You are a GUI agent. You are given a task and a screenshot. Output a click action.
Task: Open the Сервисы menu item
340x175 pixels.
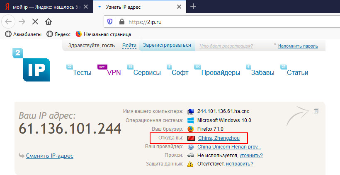[147, 72]
